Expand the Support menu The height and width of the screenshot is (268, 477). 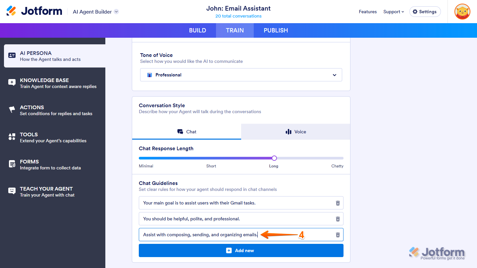pyautogui.click(x=394, y=12)
